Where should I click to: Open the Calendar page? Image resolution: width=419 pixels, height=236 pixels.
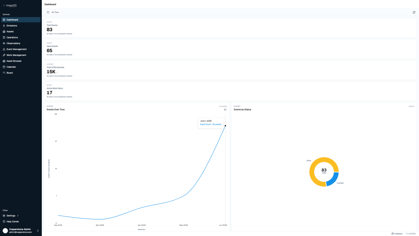[21, 67]
